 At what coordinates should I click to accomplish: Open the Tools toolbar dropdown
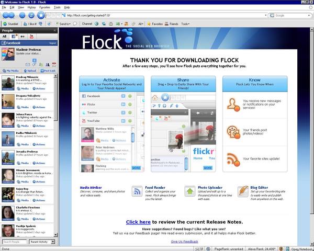[x=185, y=24]
